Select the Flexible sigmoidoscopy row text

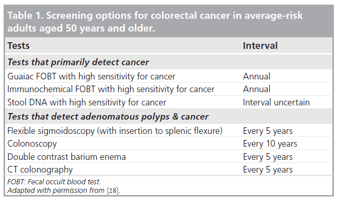(x=115, y=131)
